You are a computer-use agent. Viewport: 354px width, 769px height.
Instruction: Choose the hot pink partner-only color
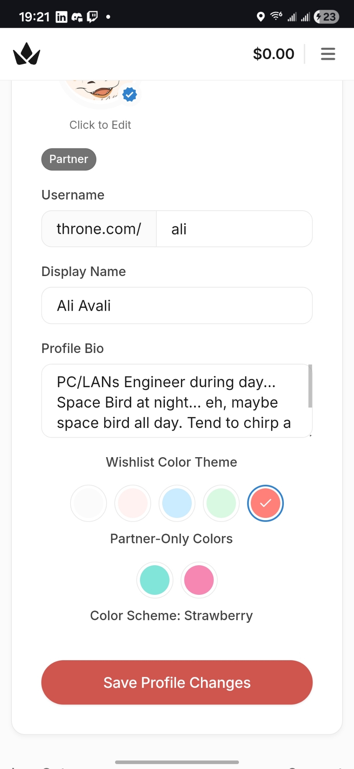(x=199, y=580)
